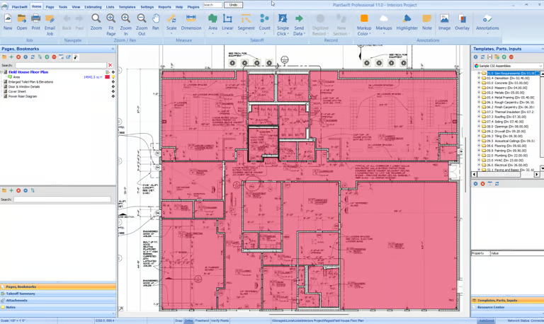Click Zoom In
Screen dimensions: 544x324
click(125, 25)
